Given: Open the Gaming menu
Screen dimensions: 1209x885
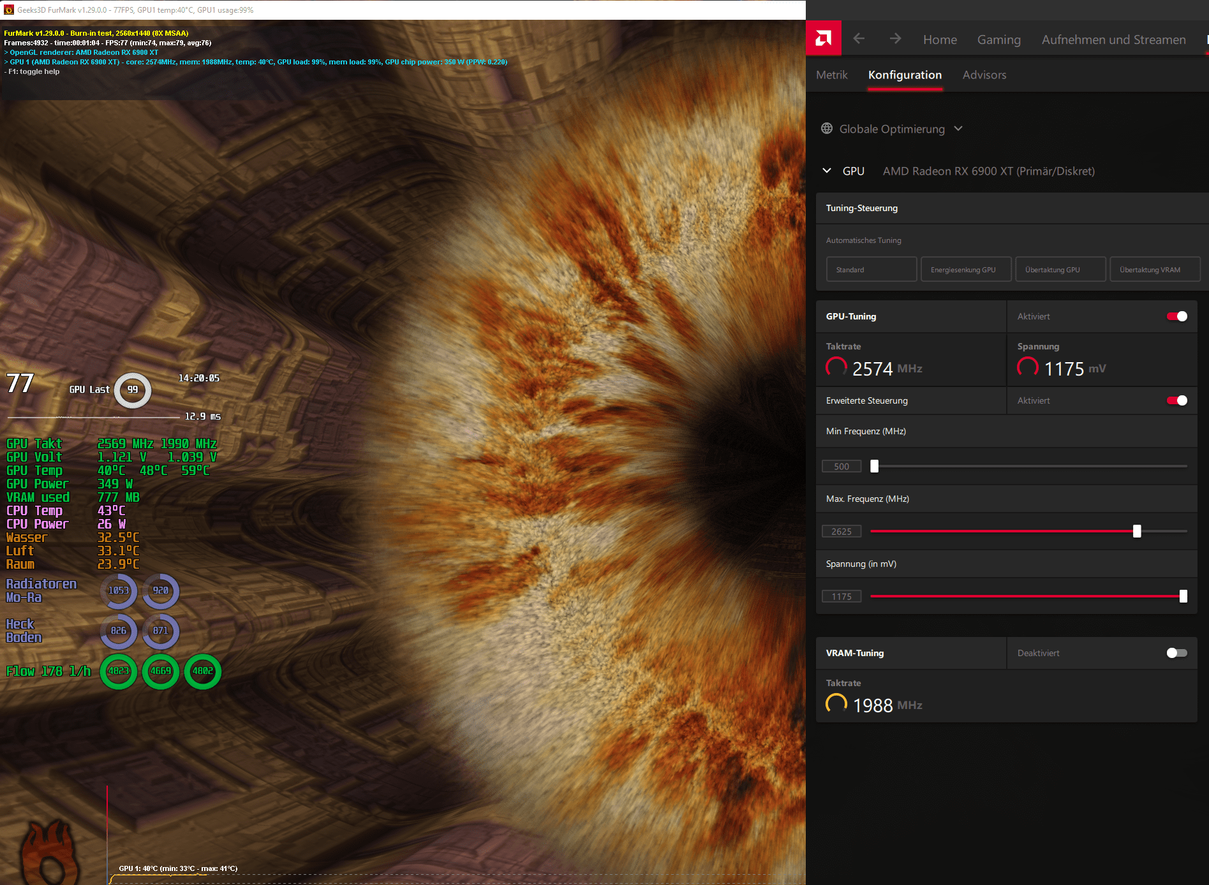Looking at the screenshot, I should pyautogui.click(x=999, y=40).
